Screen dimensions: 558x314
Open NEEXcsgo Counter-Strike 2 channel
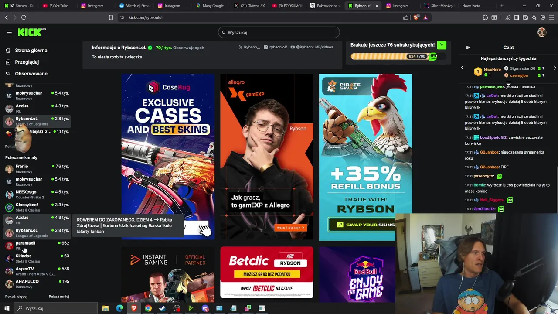[x=37, y=195]
